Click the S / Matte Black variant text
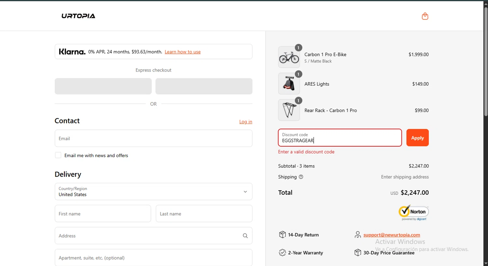Viewport: 488px width, 266px height. 318,61
